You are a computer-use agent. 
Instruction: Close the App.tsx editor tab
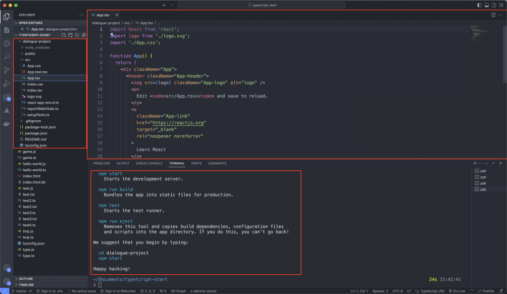[117, 15]
